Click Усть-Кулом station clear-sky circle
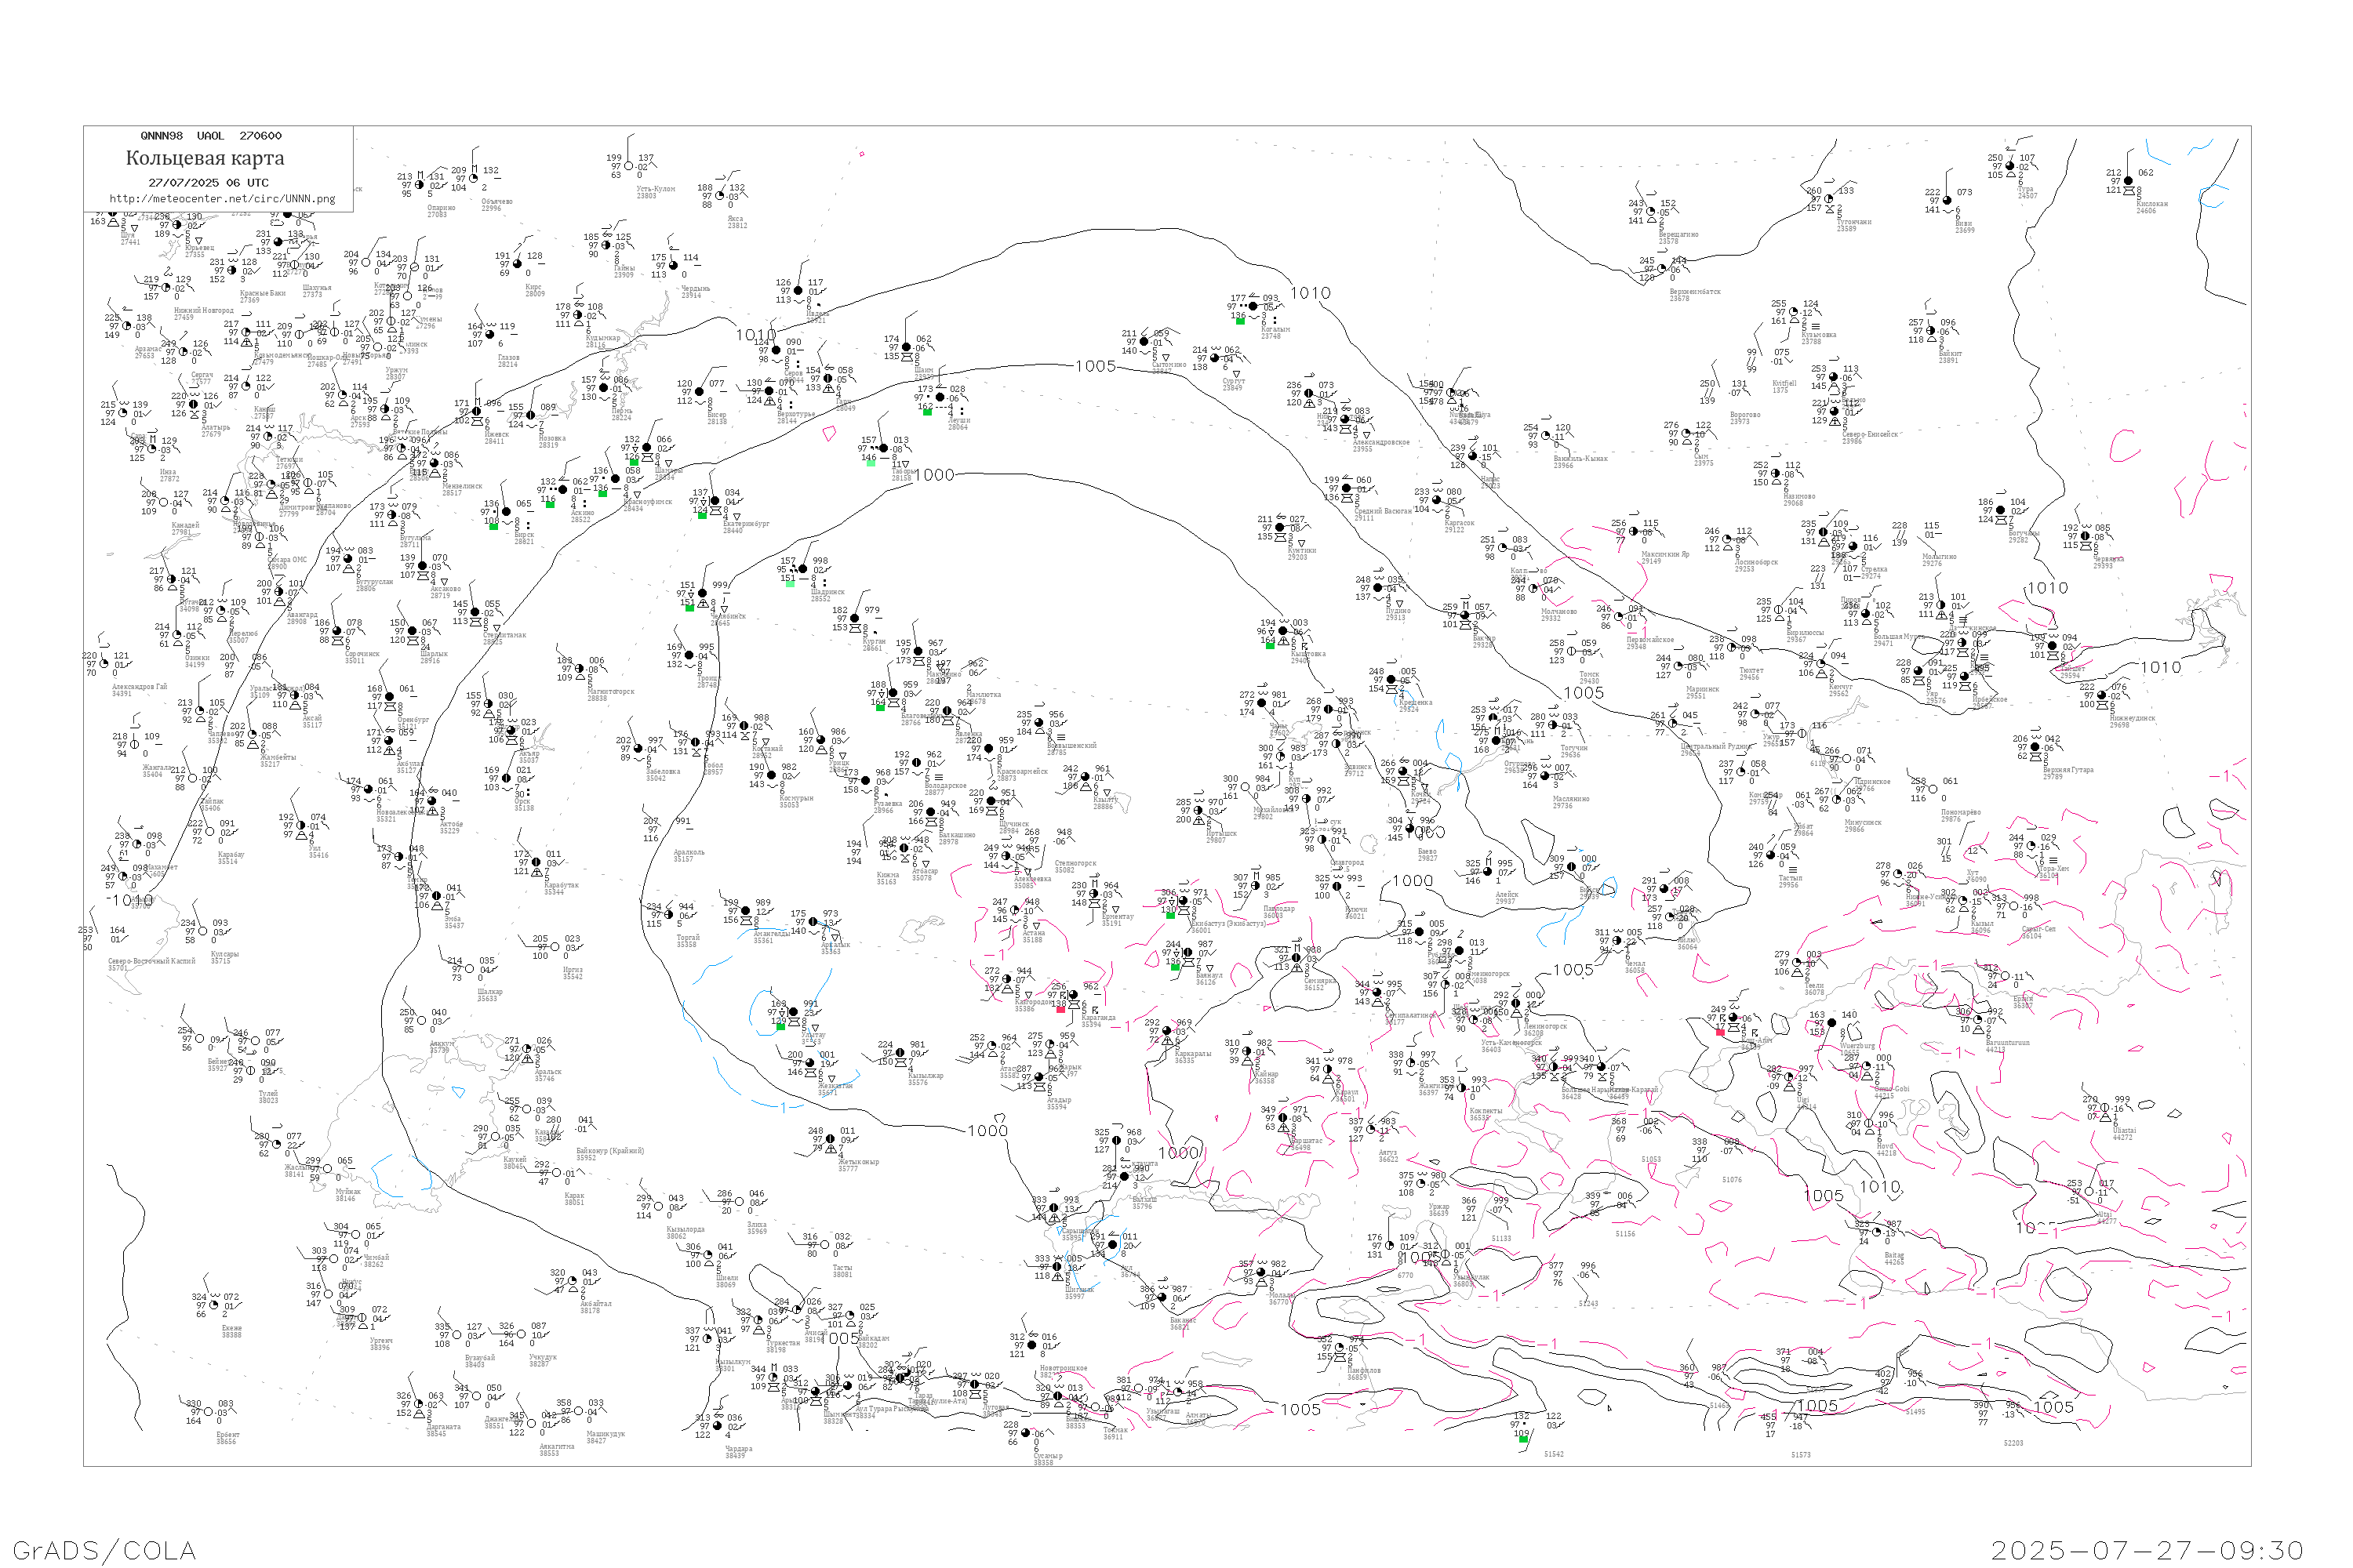The height and width of the screenshot is (1568, 2353). pos(628,167)
